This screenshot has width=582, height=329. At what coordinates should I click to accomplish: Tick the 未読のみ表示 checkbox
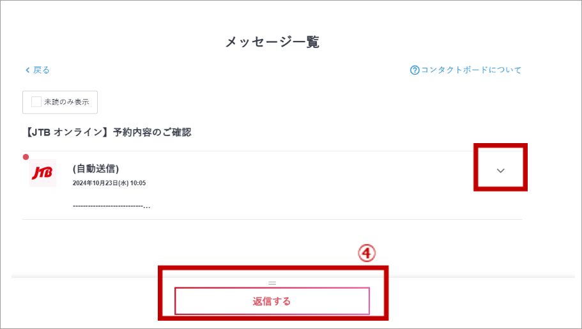pos(36,102)
